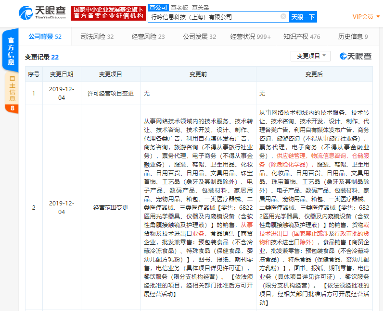Viewport: 383px width, 311px height.
Task: Open the 司法风险 32 tab
Action: (x=97, y=36)
